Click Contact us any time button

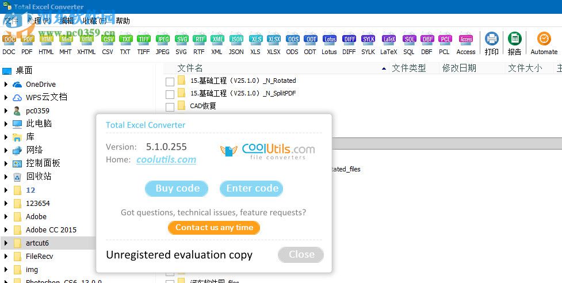tap(214, 227)
